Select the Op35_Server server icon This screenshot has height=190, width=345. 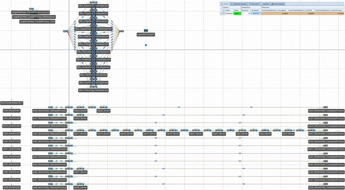point(80,184)
